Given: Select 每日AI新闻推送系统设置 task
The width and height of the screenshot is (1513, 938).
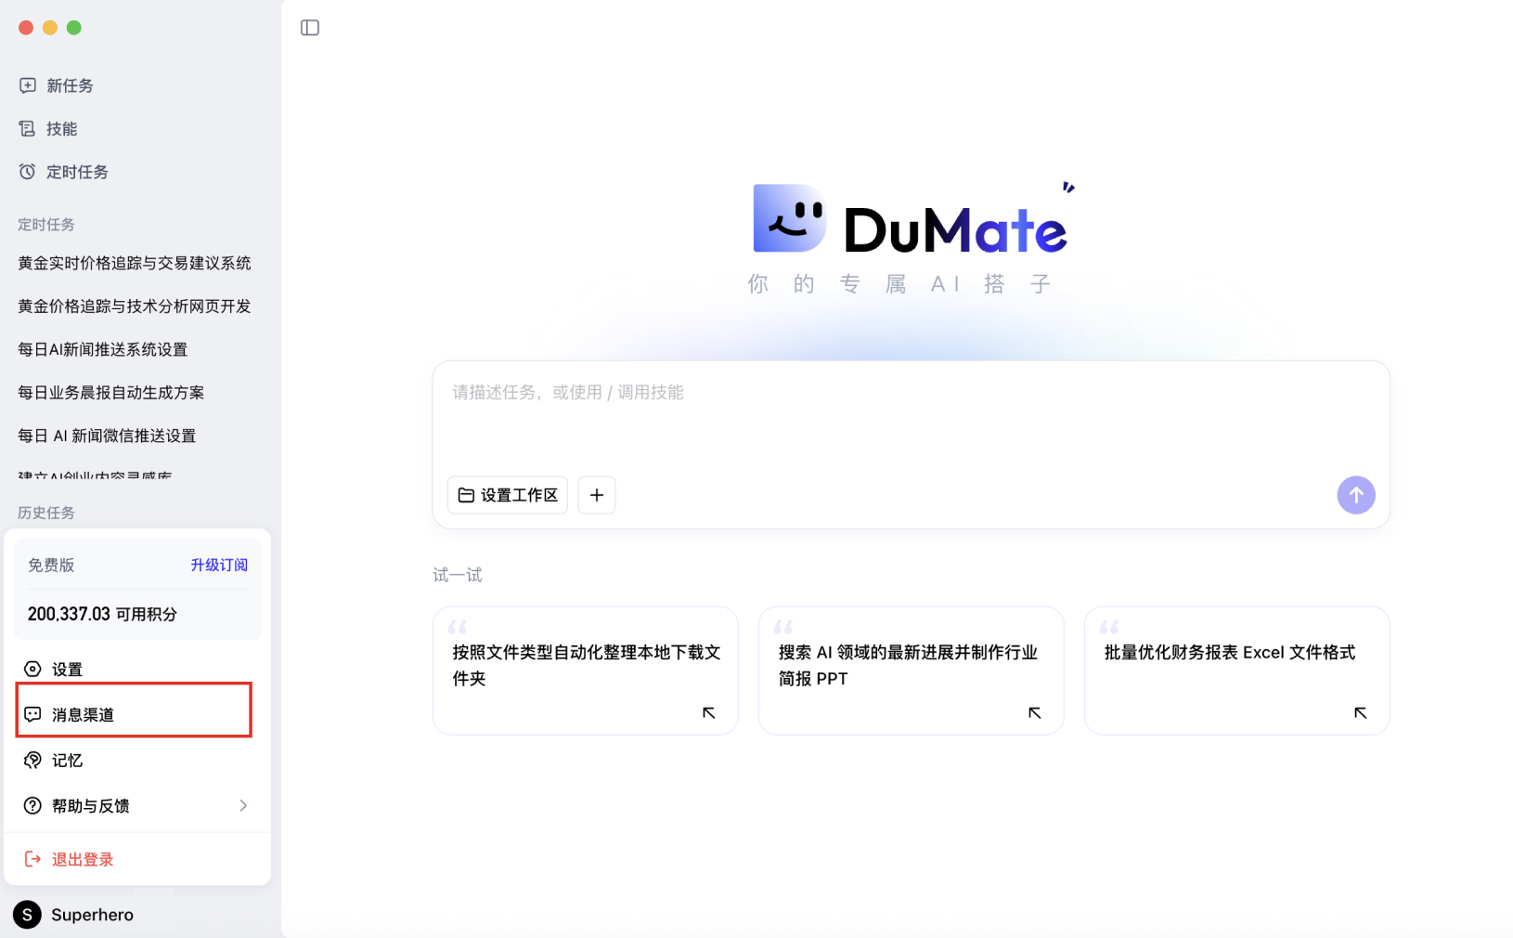Looking at the screenshot, I should (102, 349).
